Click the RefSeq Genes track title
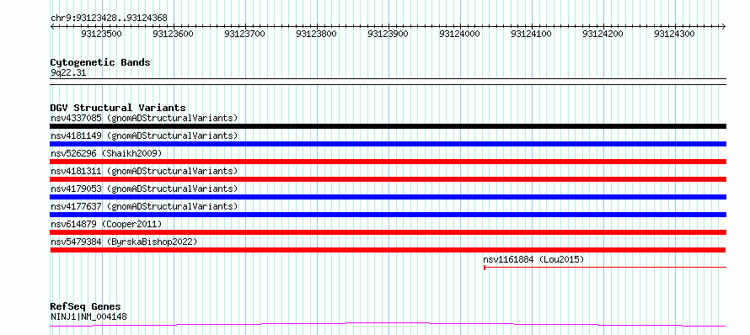 coord(86,306)
